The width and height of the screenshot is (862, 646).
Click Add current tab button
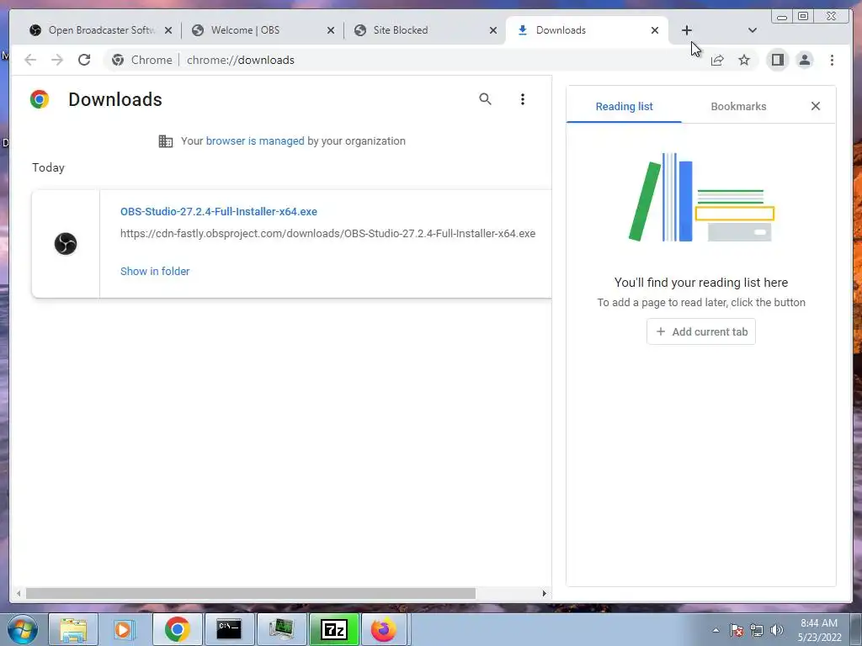click(701, 331)
